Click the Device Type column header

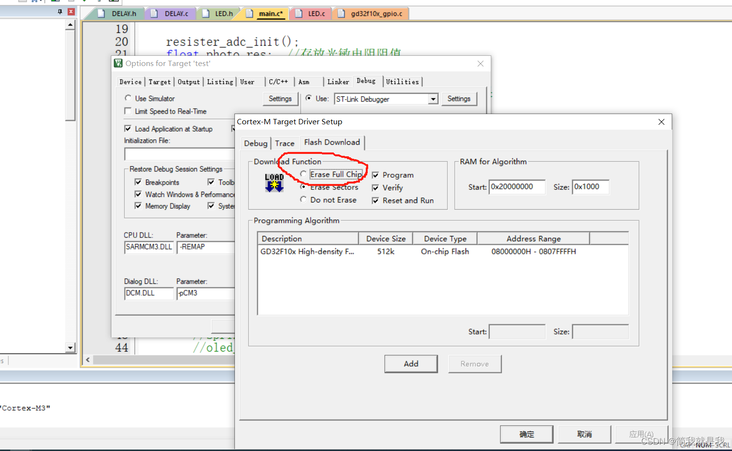(x=445, y=238)
